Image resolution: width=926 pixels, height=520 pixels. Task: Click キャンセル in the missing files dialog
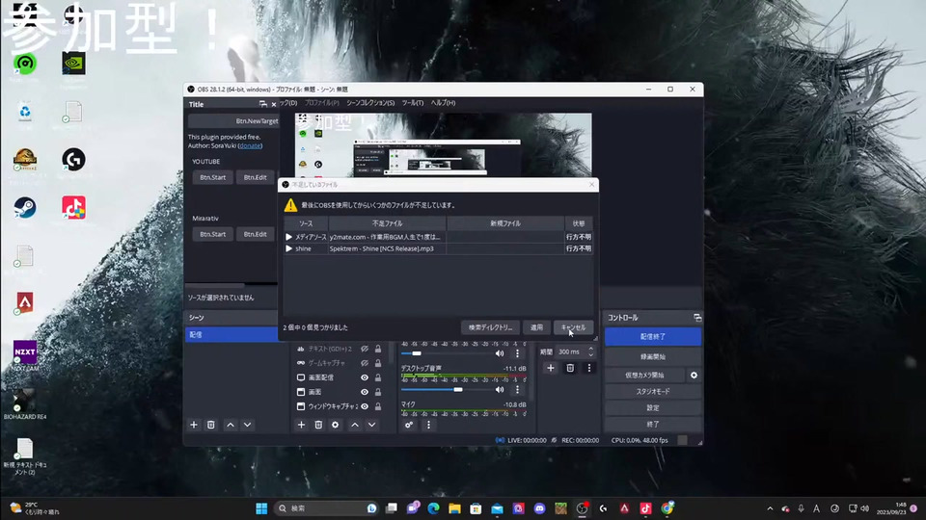(573, 327)
